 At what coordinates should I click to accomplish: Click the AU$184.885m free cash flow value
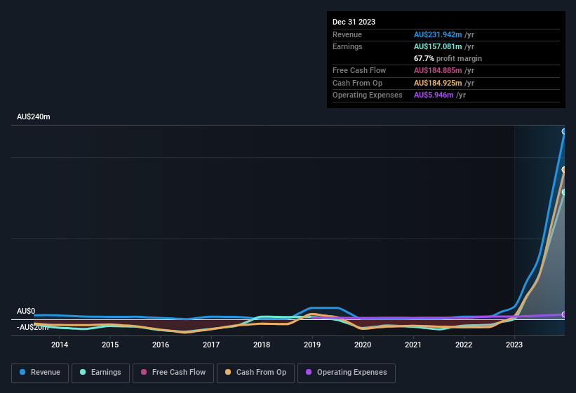(x=438, y=70)
